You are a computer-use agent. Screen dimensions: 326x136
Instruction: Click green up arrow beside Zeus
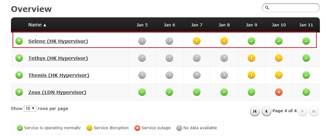click(19, 92)
